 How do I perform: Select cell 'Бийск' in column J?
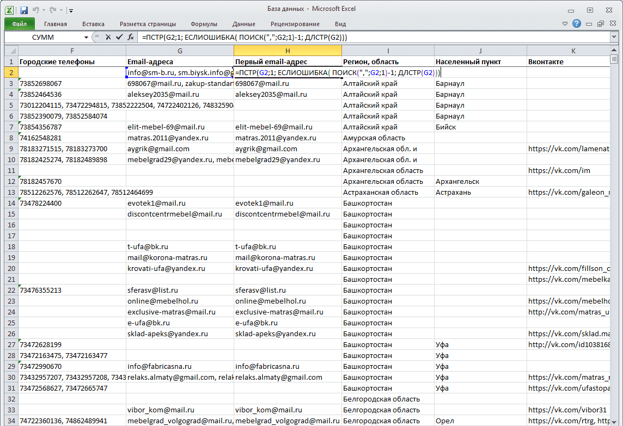480,127
